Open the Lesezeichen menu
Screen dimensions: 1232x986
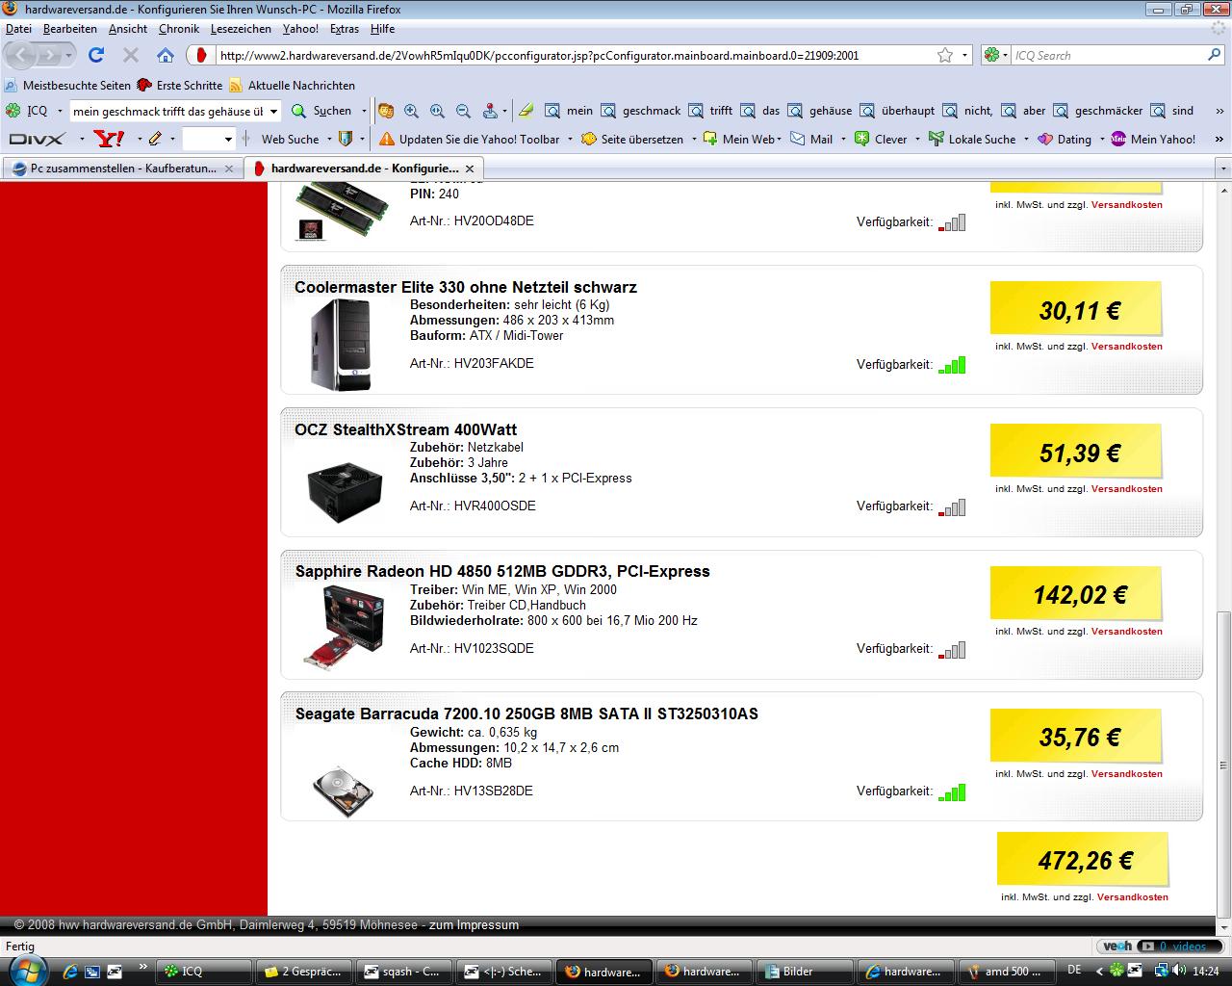click(242, 29)
